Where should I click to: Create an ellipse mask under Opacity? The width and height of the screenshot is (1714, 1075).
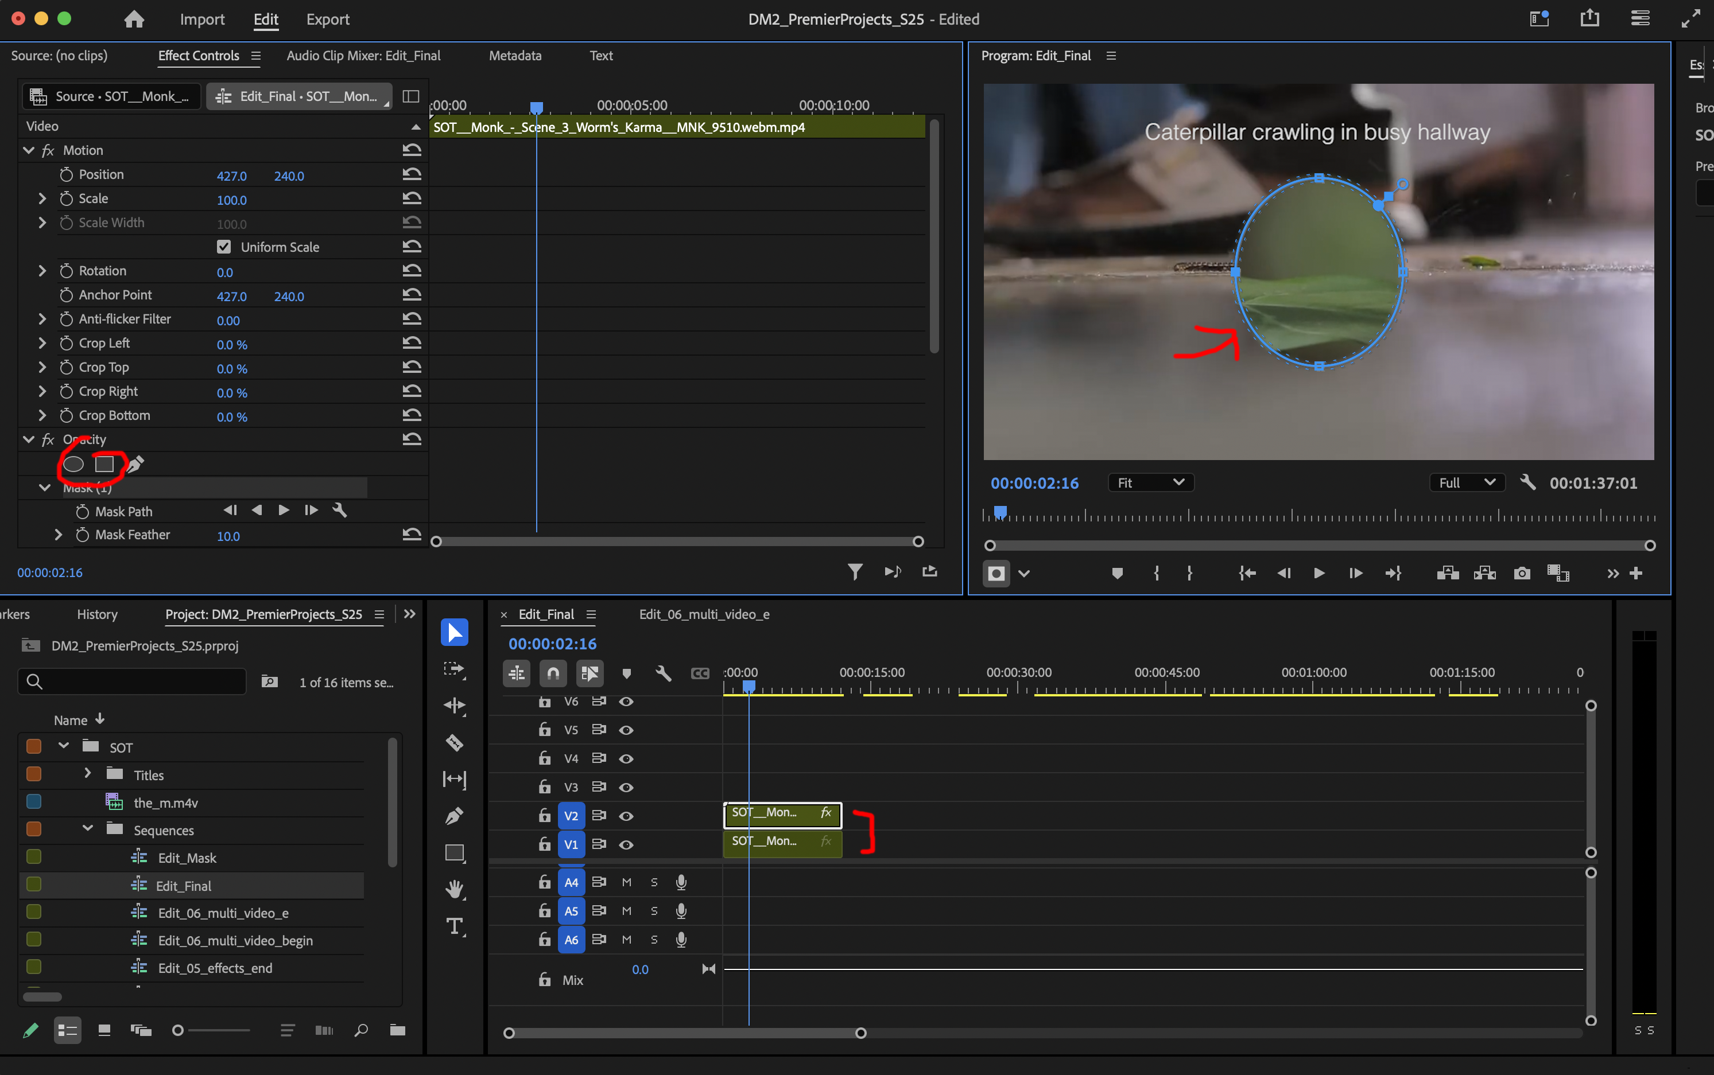tap(73, 464)
